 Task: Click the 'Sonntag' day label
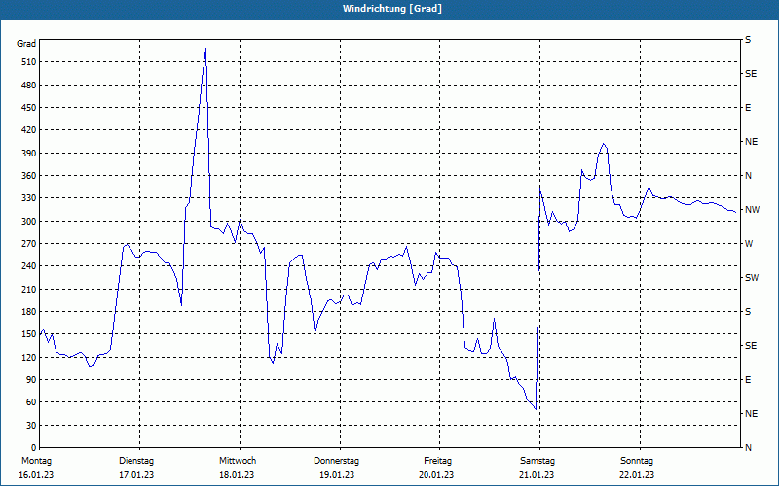coord(637,461)
